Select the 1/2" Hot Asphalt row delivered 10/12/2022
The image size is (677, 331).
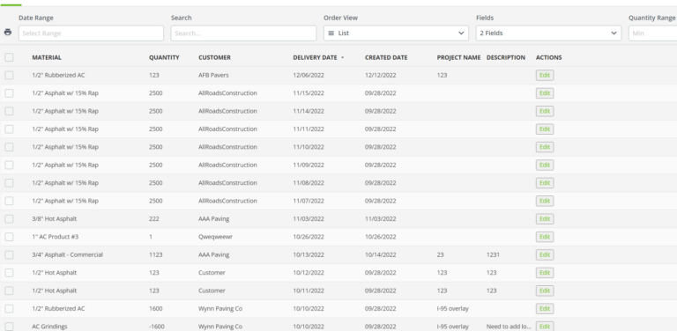point(9,273)
